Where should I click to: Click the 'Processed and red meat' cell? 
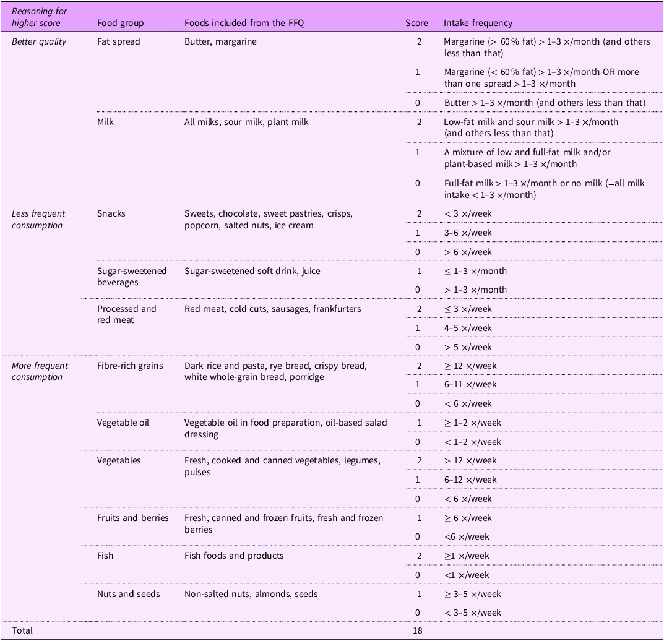click(126, 314)
